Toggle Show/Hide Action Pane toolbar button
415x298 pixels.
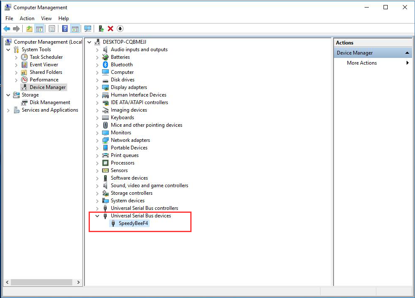pos(75,29)
